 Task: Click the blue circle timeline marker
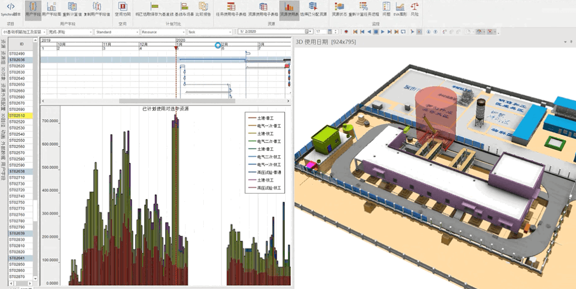218,45
